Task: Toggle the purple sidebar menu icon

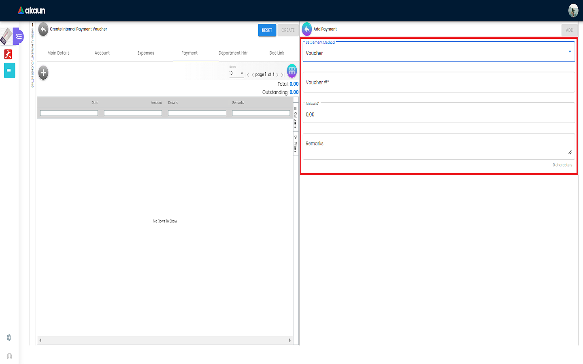Action: [x=19, y=37]
